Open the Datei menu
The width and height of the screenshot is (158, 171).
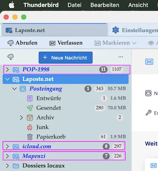pyautogui.click(x=75, y=5)
